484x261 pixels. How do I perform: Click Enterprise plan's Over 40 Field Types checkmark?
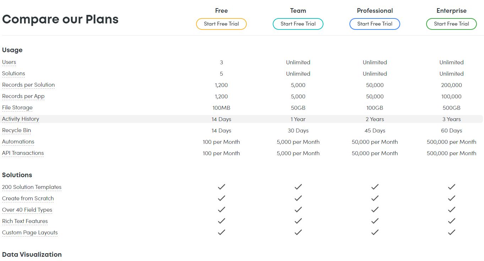coord(451,210)
